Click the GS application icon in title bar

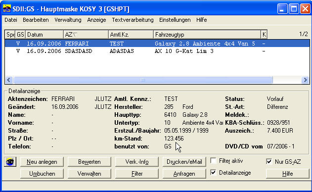[7, 9]
